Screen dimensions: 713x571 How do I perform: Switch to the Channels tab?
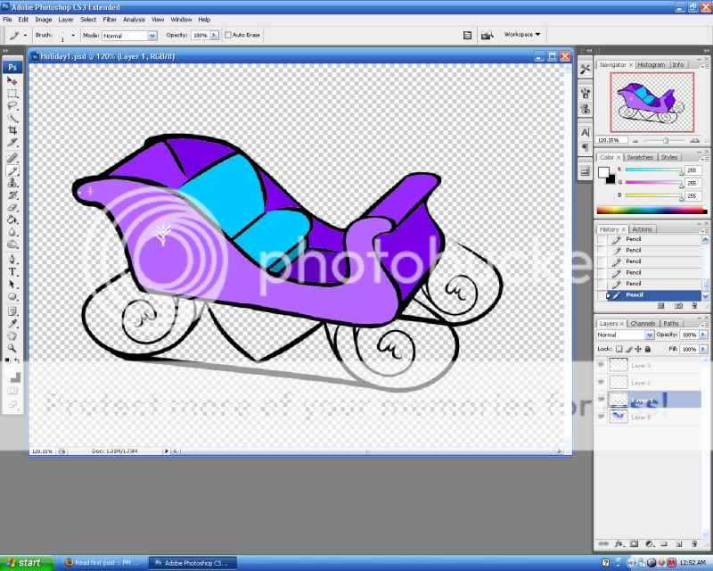point(643,323)
